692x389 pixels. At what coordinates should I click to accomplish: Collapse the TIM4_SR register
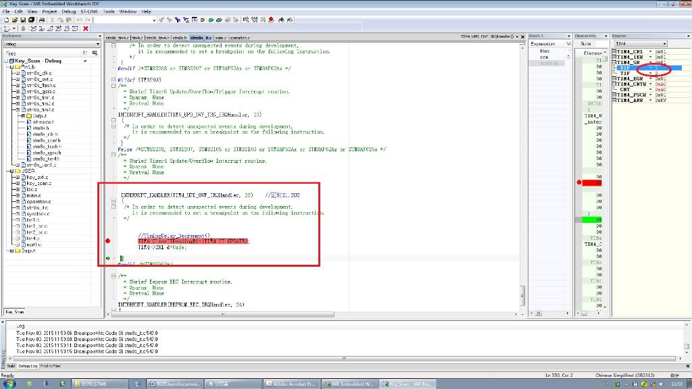click(614, 62)
